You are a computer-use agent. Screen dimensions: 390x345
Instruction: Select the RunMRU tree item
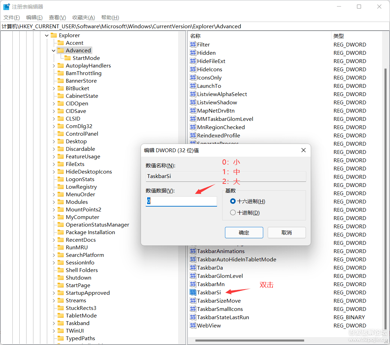(x=76, y=247)
